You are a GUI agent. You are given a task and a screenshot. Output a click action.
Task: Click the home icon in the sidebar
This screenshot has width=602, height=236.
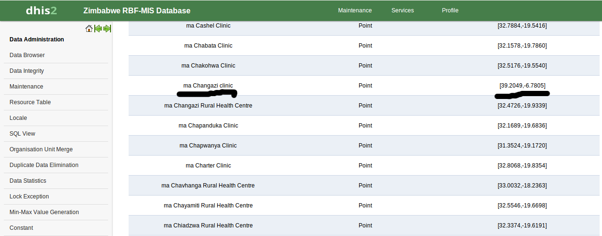tap(89, 29)
